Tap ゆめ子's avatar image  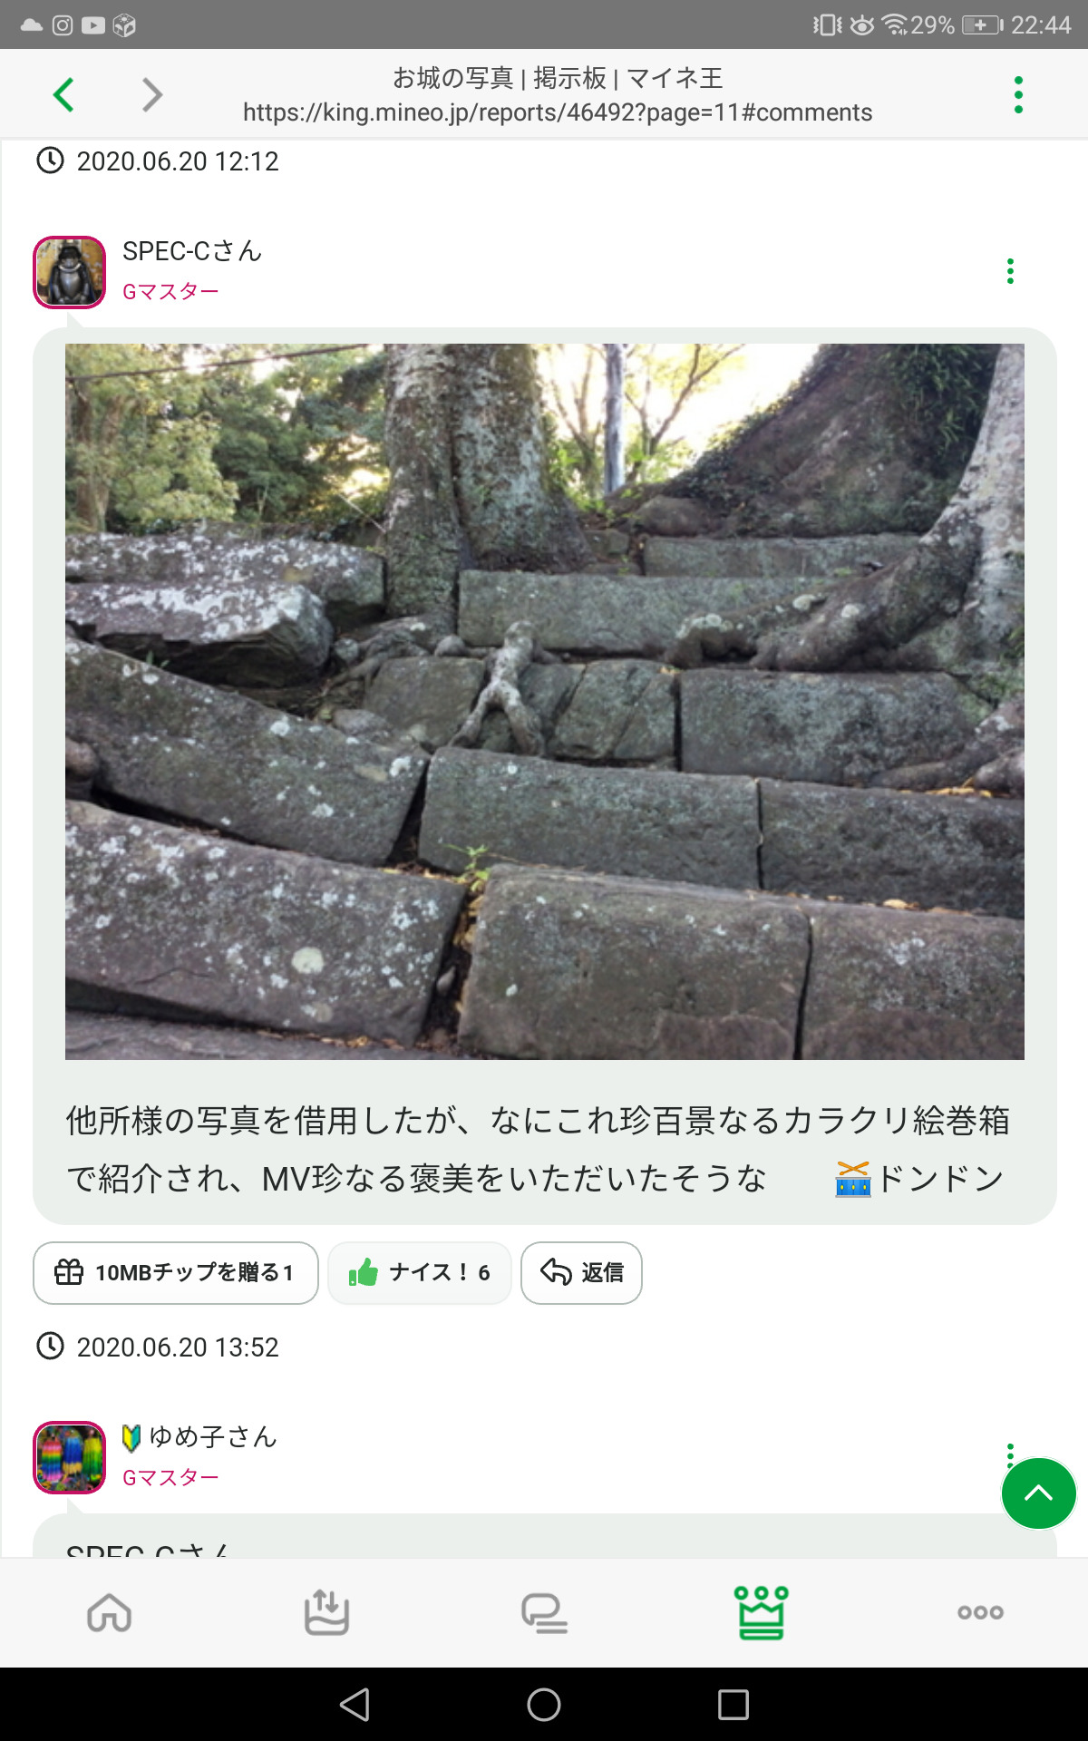(x=70, y=1457)
